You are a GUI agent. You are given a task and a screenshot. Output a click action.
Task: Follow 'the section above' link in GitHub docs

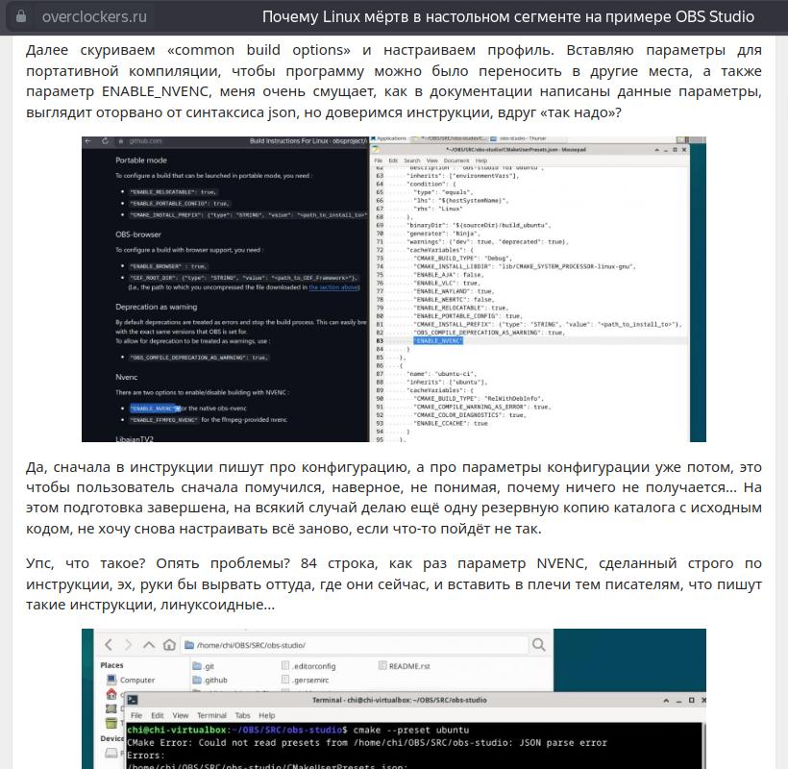click(x=333, y=287)
